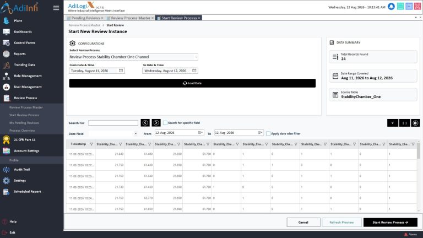Click the Help icon in the sidebar
This screenshot has height=238, width=423.
4,221
